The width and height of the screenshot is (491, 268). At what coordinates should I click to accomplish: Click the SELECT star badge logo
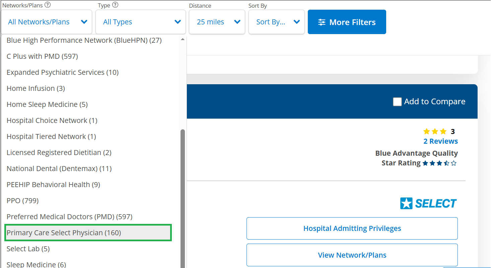tap(428, 203)
